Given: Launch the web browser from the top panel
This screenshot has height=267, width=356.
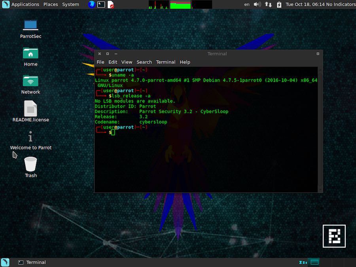Looking at the screenshot, I should pos(92,4).
